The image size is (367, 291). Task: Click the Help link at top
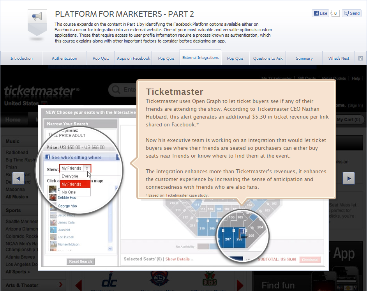[356, 78]
